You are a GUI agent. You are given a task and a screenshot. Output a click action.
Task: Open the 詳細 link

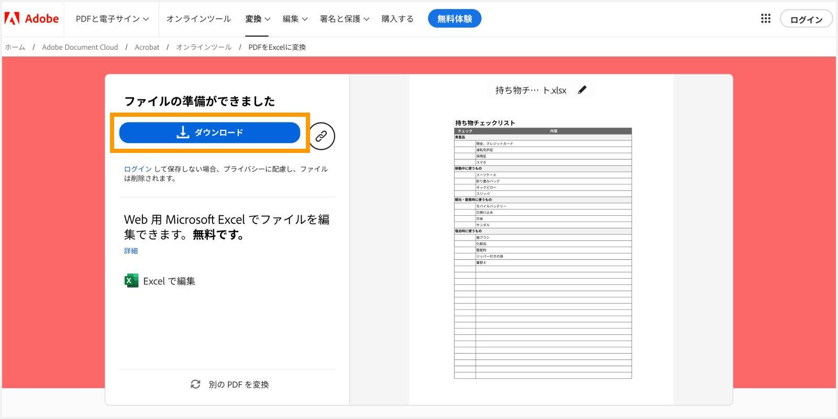(x=131, y=251)
